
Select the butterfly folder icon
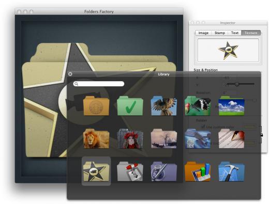198,106
